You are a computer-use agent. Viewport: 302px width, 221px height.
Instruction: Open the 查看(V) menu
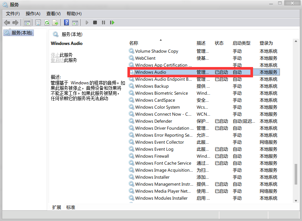click(53, 14)
